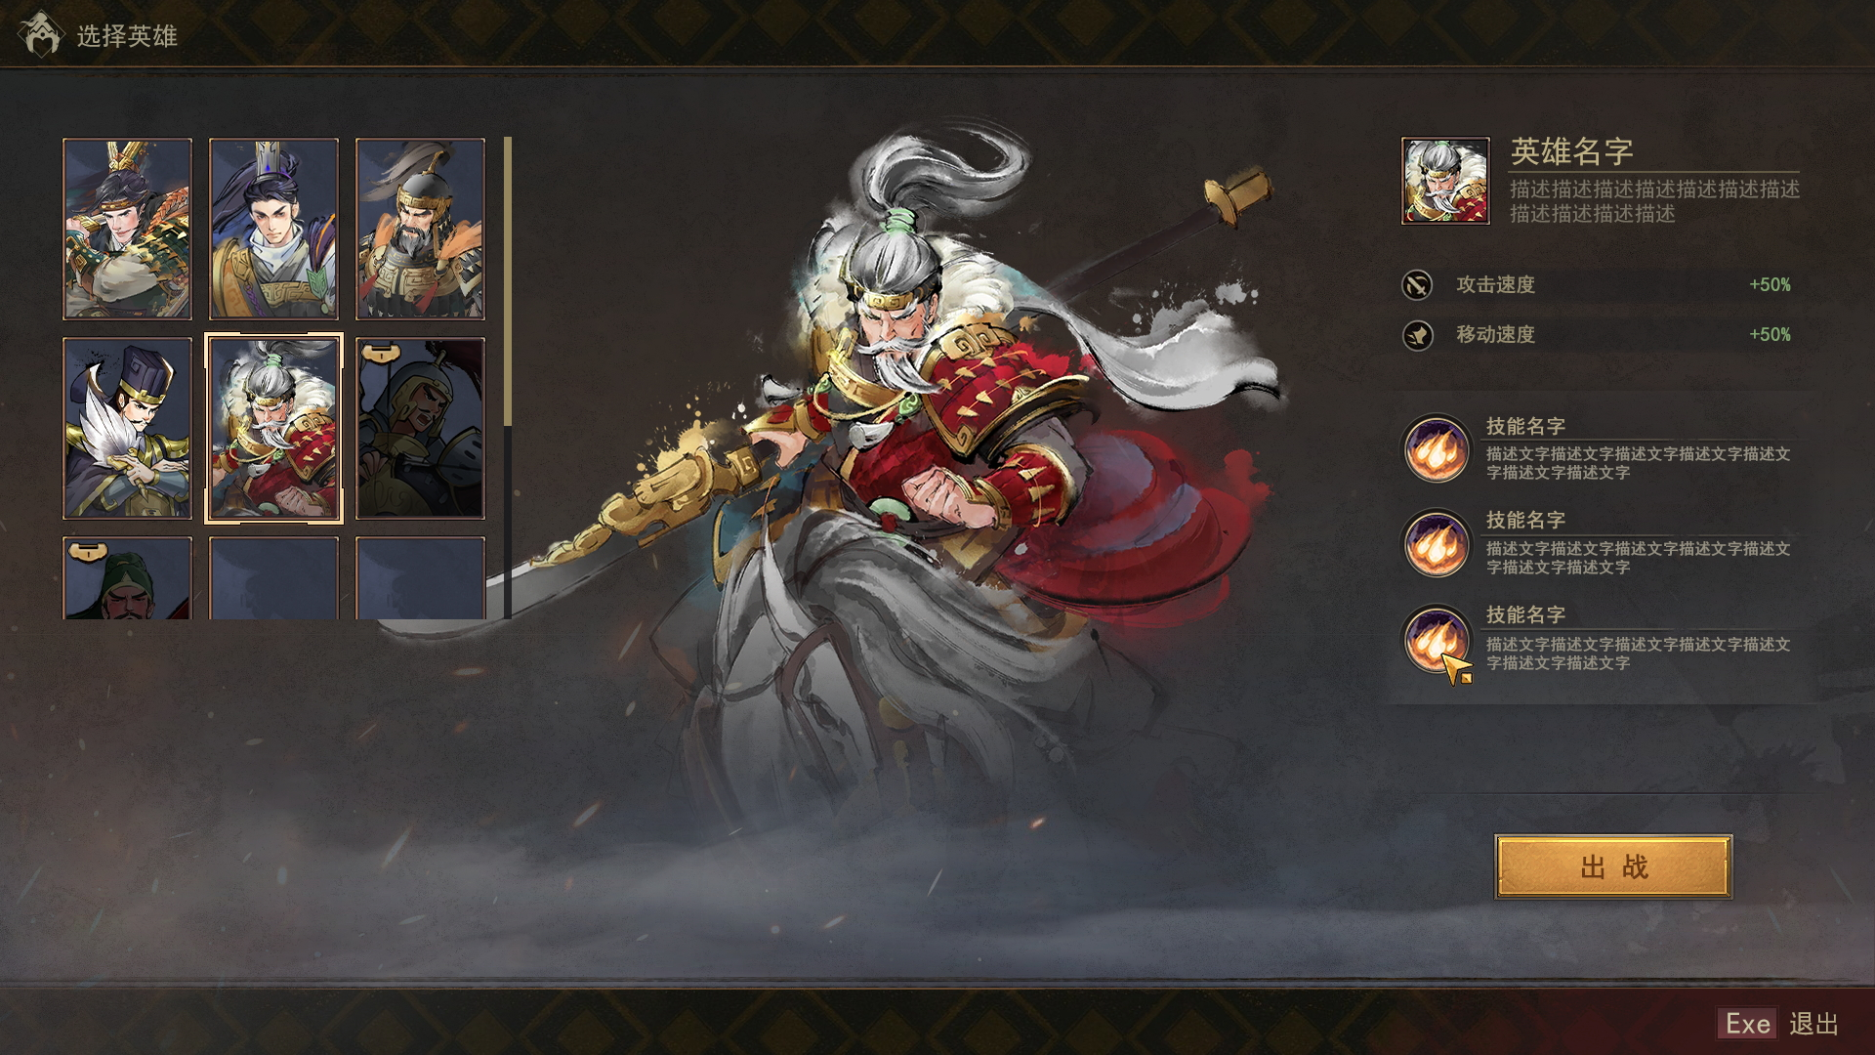1875x1055 pixels.
Task: Select the second flame skill icon
Action: pos(1436,543)
